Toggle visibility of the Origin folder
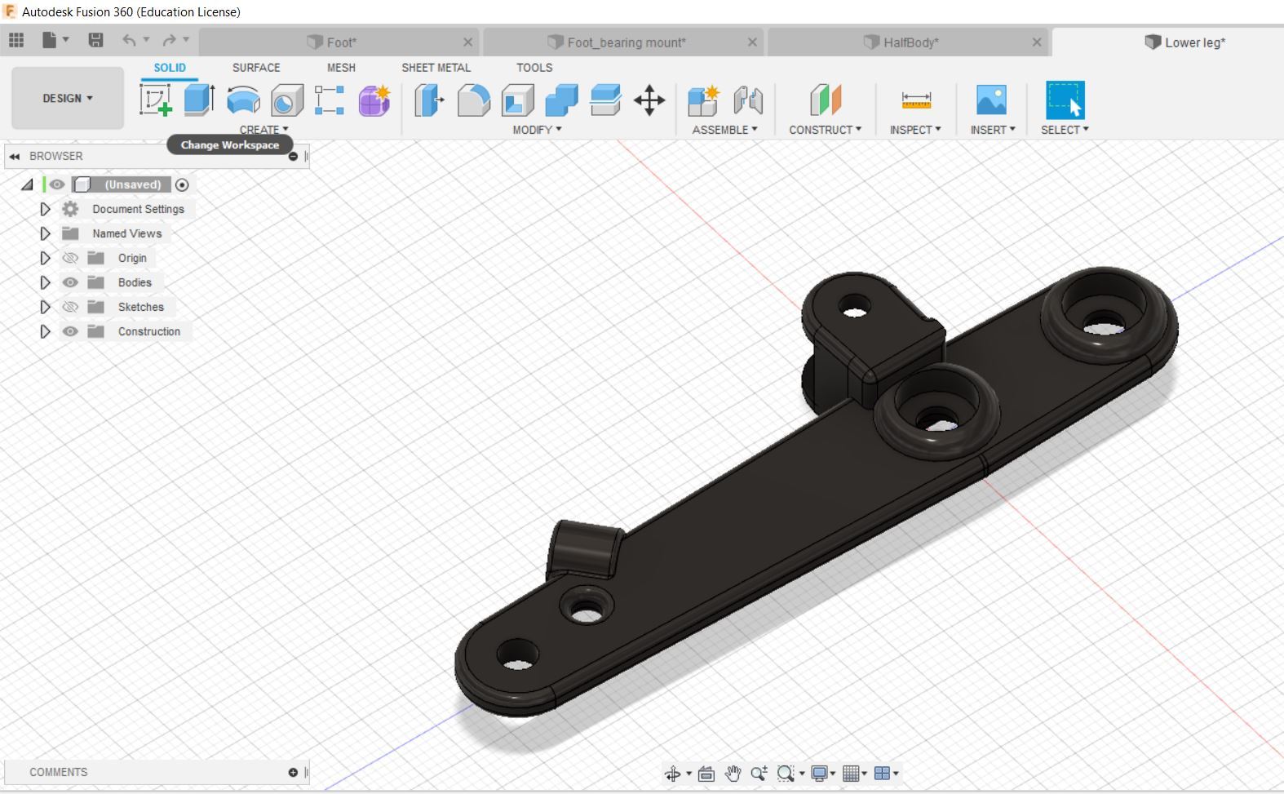Image resolution: width=1284 pixels, height=794 pixels. pos(70,258)
